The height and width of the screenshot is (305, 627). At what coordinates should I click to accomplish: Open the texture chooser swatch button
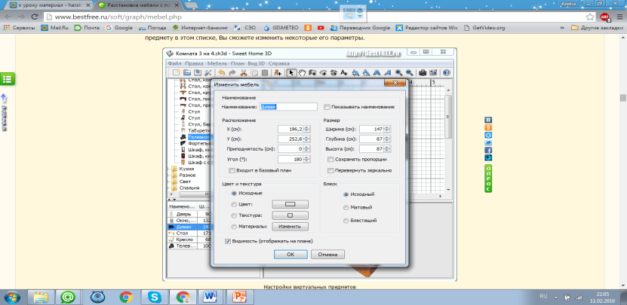tap(290, 215)
